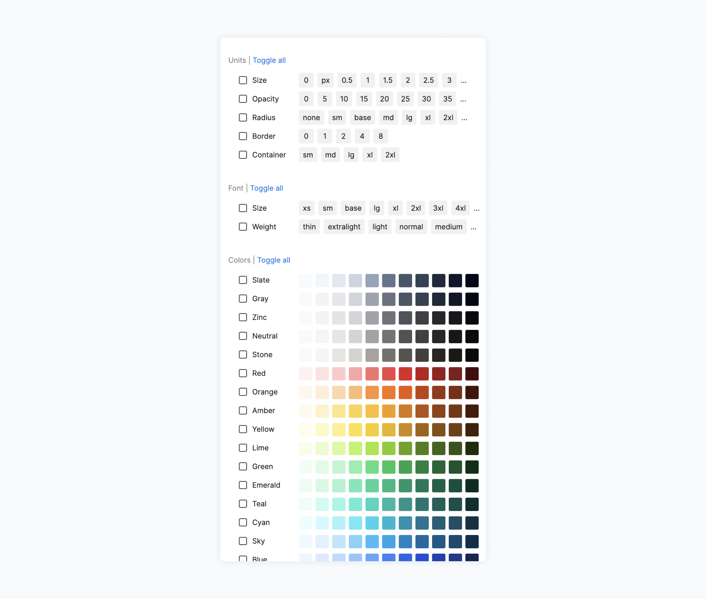Enable the Font Weight checkbox
Viewport: 706px width, 599px height.
[x=243, y=227]
